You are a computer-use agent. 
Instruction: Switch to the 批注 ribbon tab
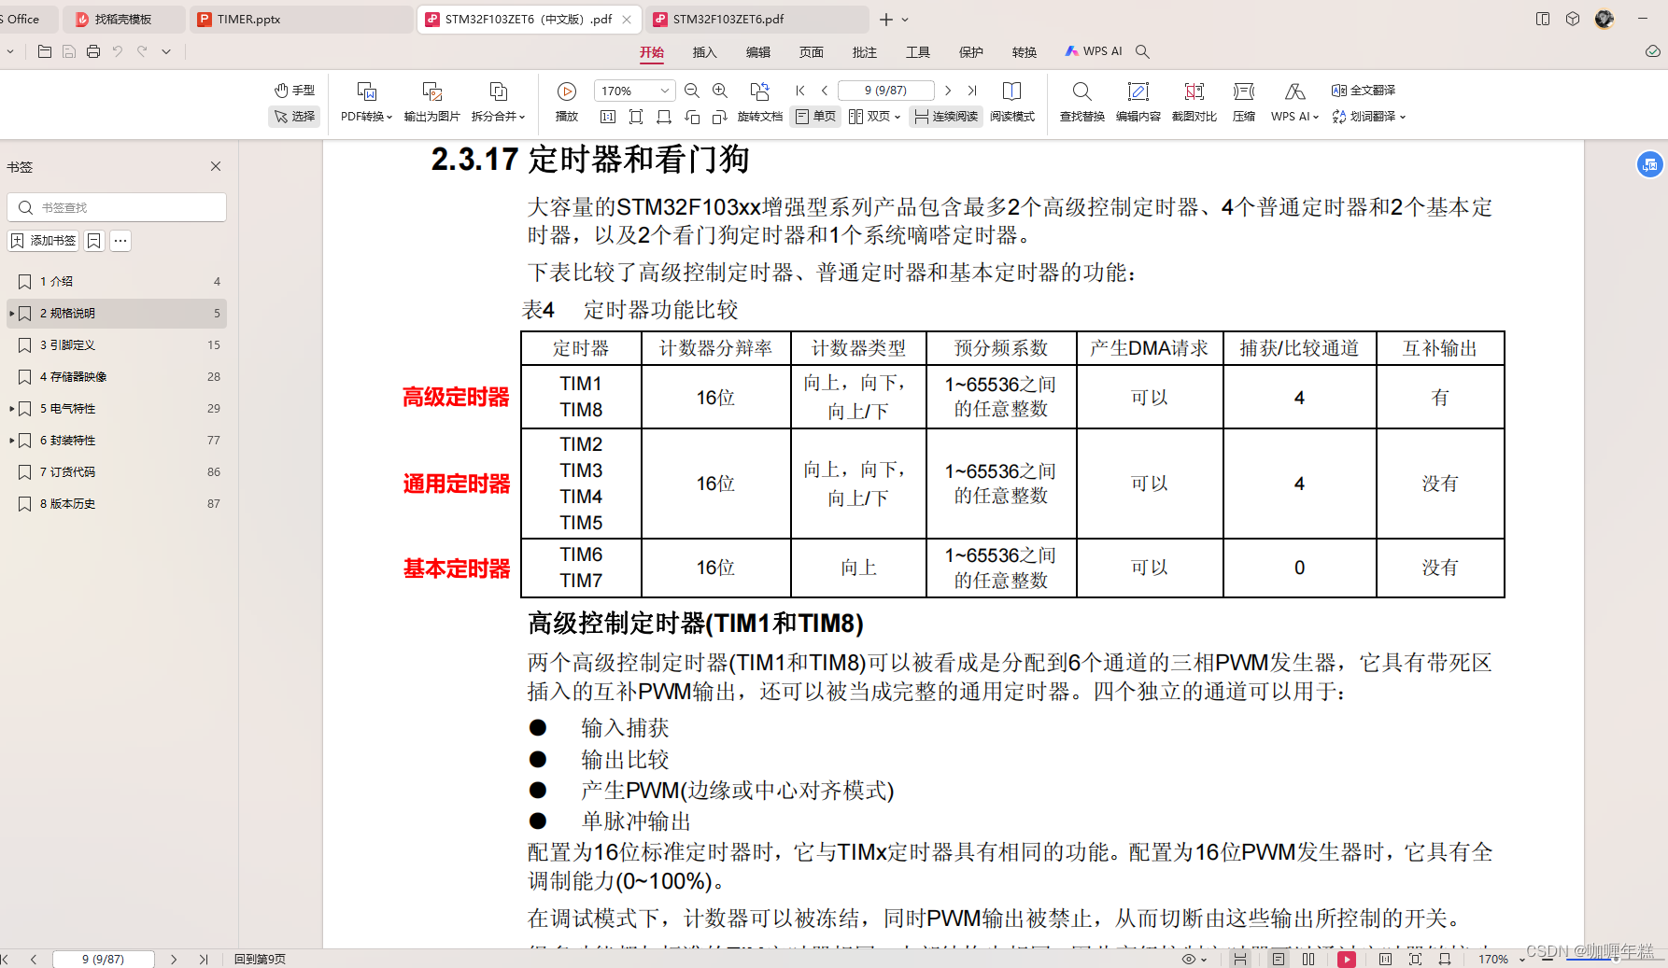pos(865,52)
